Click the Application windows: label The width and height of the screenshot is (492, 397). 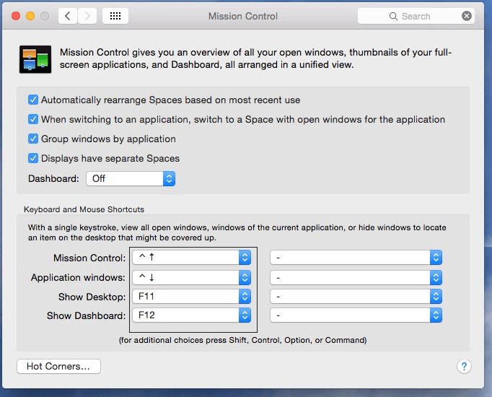(x=78, y=277)
